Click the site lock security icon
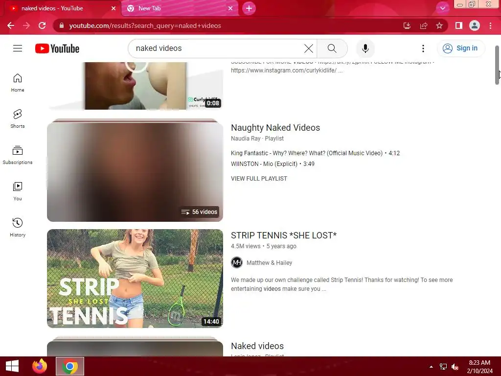This screenshot has width=501, height=376. pyautogui.click(x=62, y=25)
